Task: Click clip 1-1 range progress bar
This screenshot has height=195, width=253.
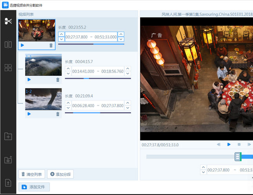Action: (98, 78)
